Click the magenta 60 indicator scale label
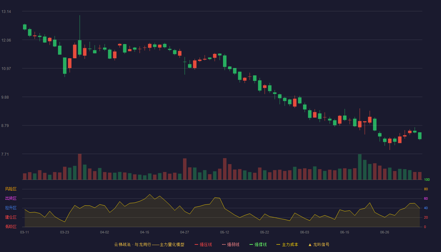 click(426, 198)
